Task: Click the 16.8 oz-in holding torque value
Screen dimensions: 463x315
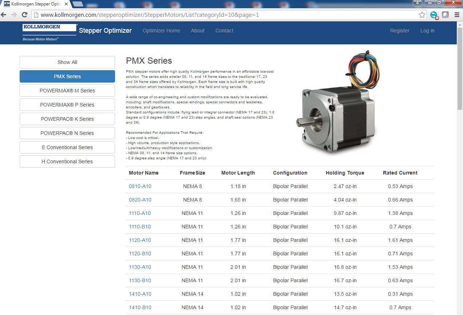Action: pyautogui.click(x=345, y=267)
